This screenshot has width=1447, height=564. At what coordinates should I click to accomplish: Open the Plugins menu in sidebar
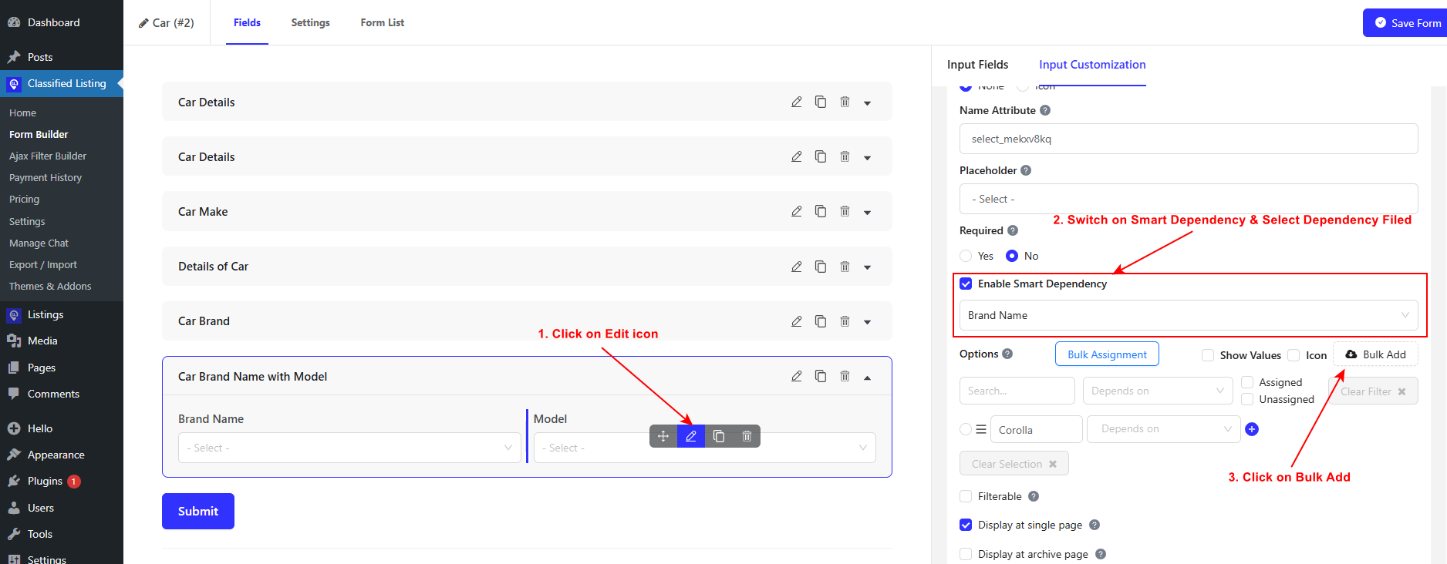45,481
